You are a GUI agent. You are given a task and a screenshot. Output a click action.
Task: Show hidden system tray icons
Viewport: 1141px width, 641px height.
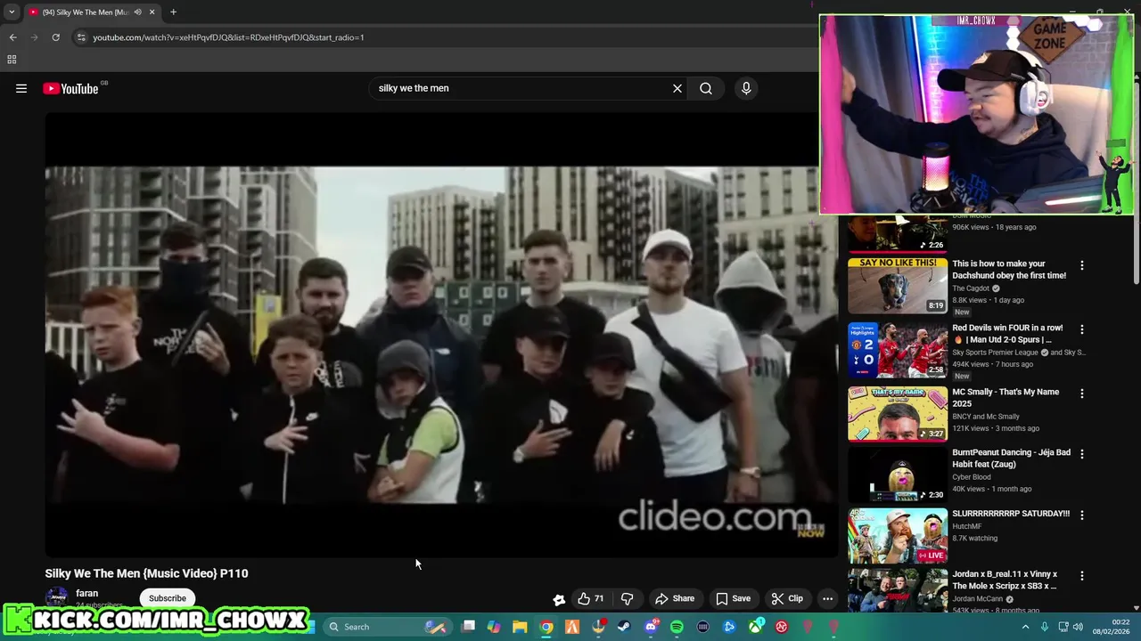point(1025,627)
